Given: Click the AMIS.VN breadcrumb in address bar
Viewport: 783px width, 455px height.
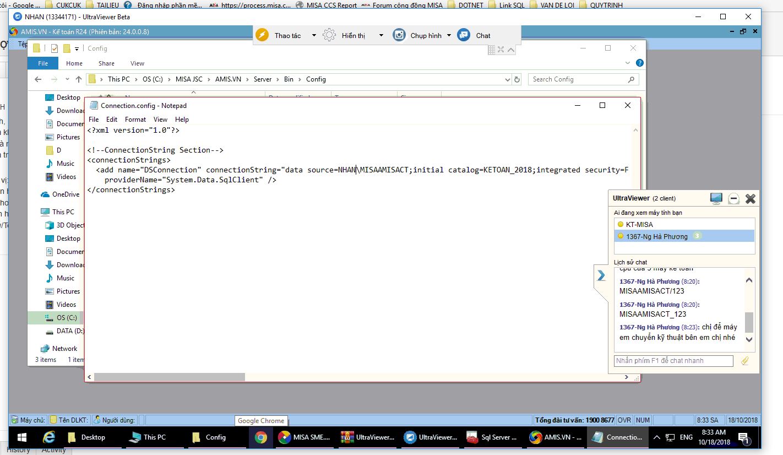Looking at the screenshot, I should [228, 79].
